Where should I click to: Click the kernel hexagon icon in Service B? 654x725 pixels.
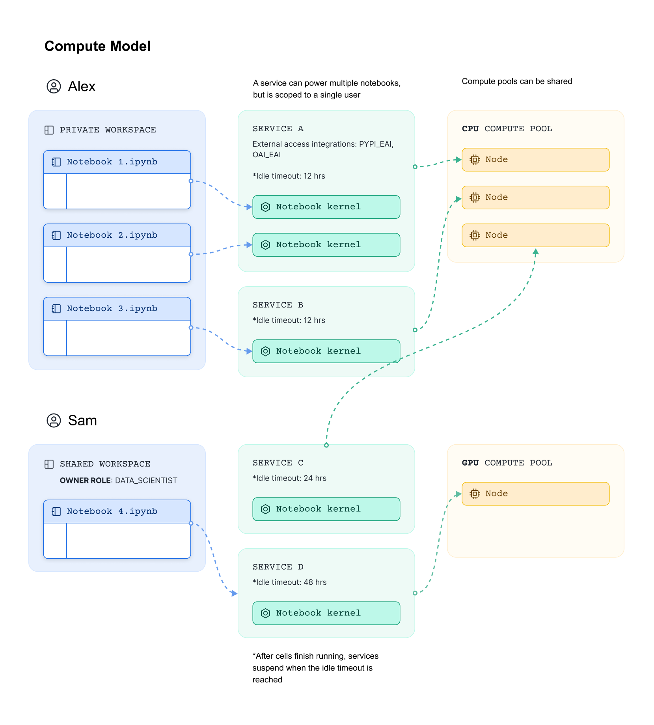pyautogui.click(x=266, y=351)
